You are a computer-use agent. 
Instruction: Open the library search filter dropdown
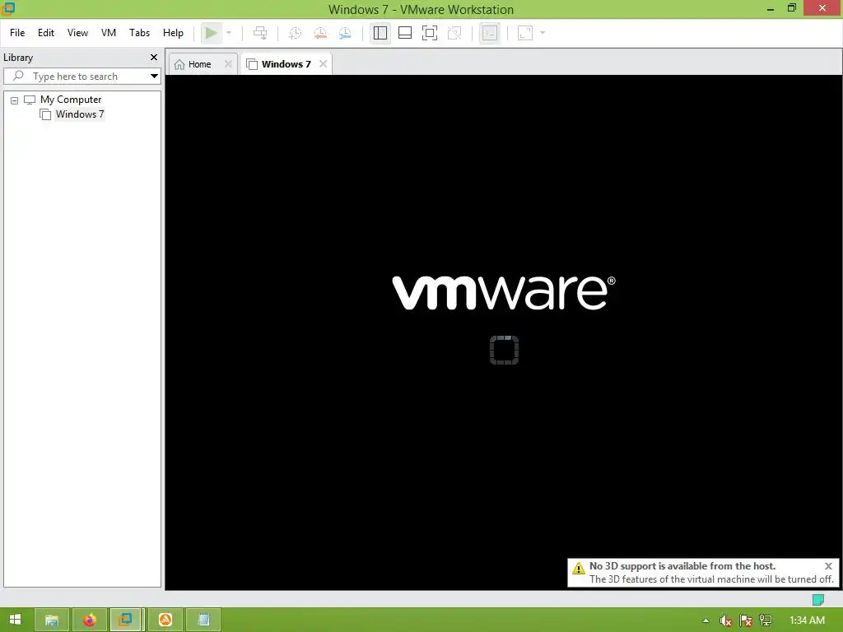154,77
